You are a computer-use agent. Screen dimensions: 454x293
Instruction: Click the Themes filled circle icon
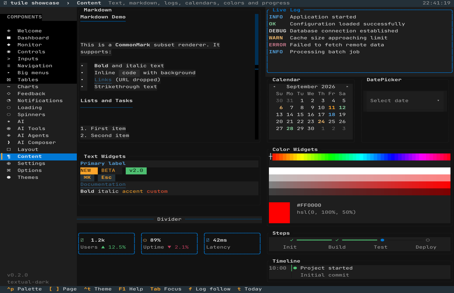(9, 177)
